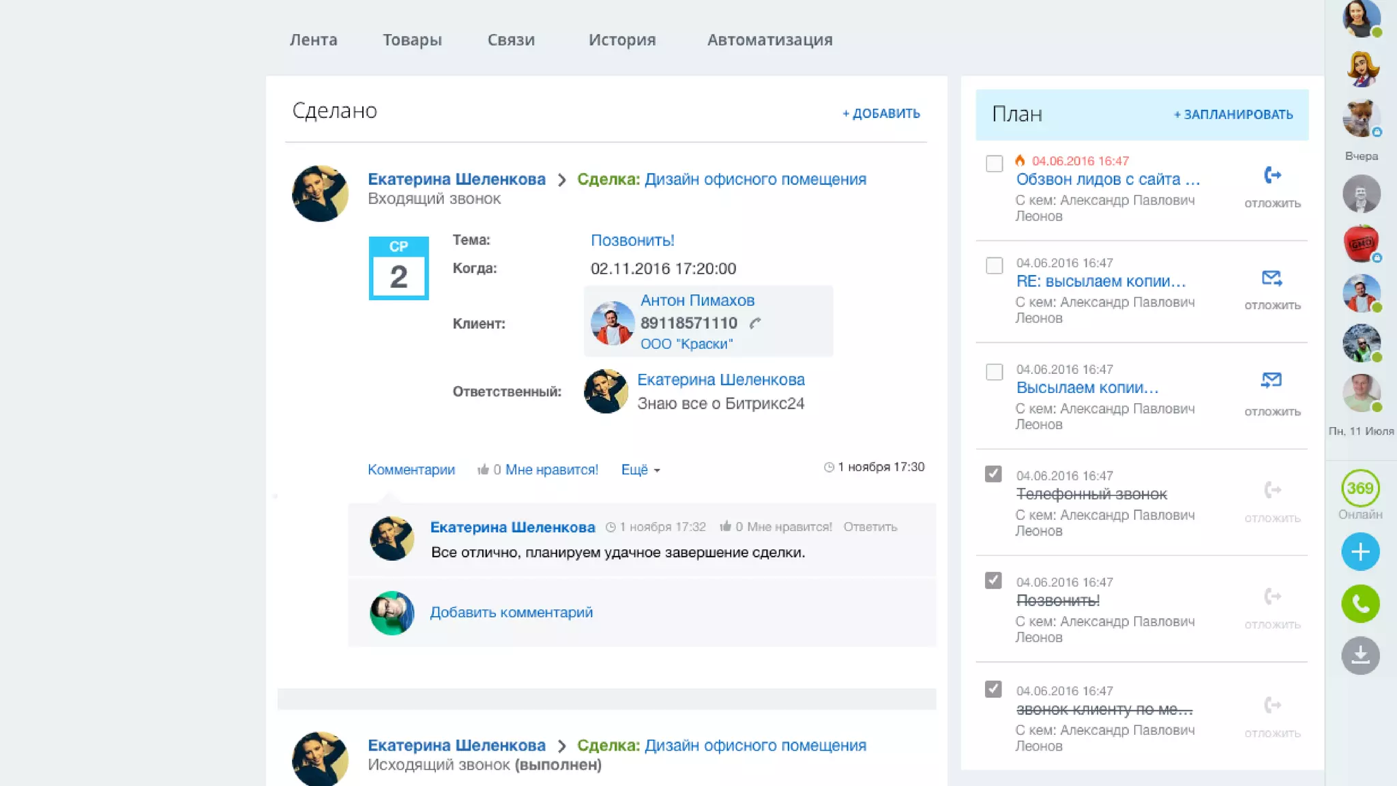Viewport: 1397px width, 786px height.
Task: Check the Обзвон лидов с сайта checkbox
Action: (x=994, y=164)
